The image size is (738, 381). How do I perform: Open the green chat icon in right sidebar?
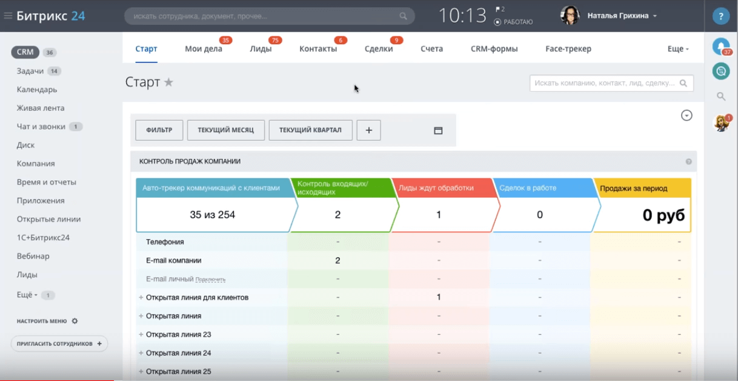click(720, 71)
